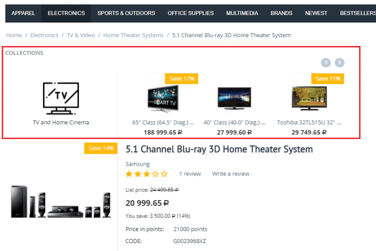Select the first rating star
The height and width of the screenshot is (251, 376).
click(x=129, y=174)
